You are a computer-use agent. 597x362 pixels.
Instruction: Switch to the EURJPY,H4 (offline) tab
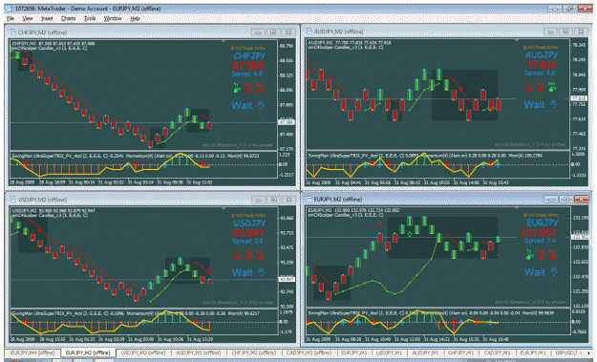coord(32,352)
